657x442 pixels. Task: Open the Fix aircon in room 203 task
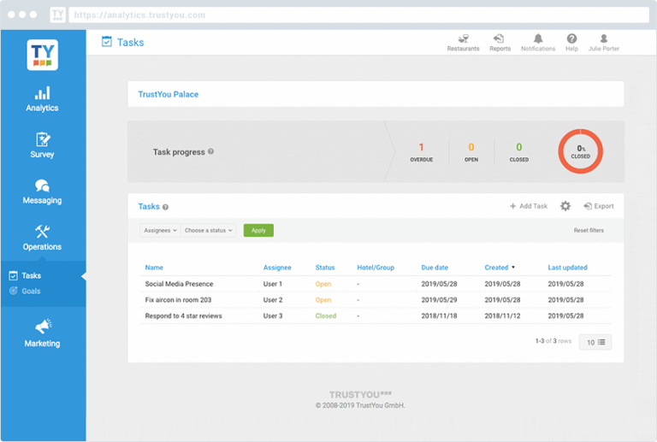click(178, 300)
